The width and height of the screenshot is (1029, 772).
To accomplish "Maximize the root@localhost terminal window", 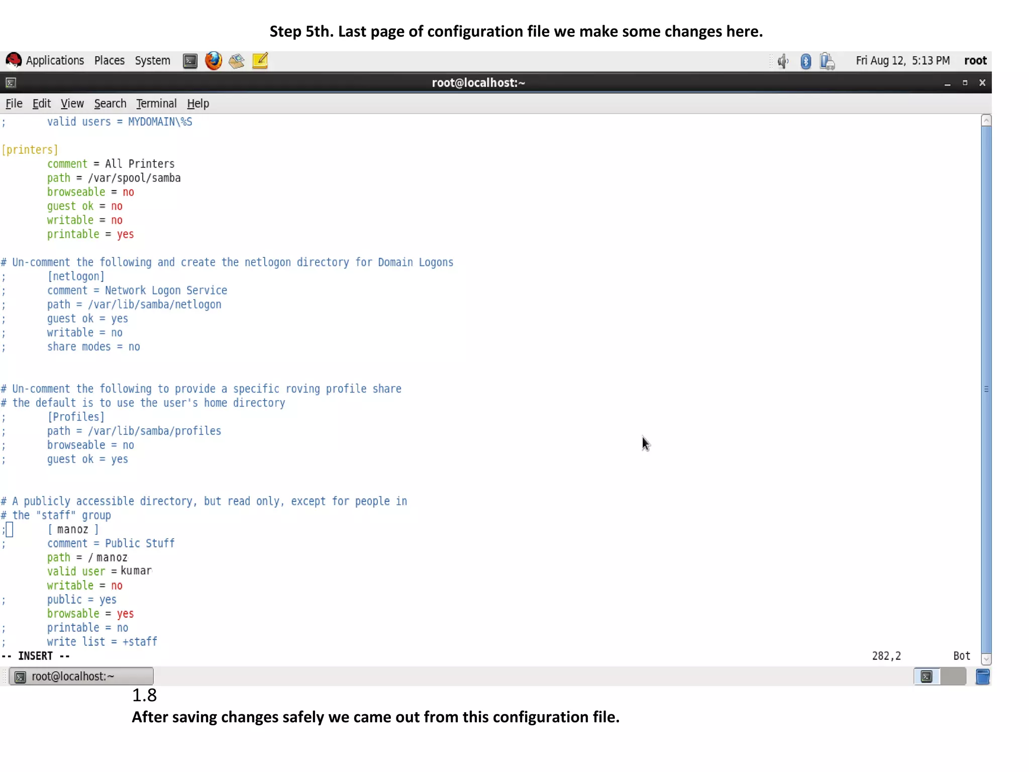I will coord(965,82).
